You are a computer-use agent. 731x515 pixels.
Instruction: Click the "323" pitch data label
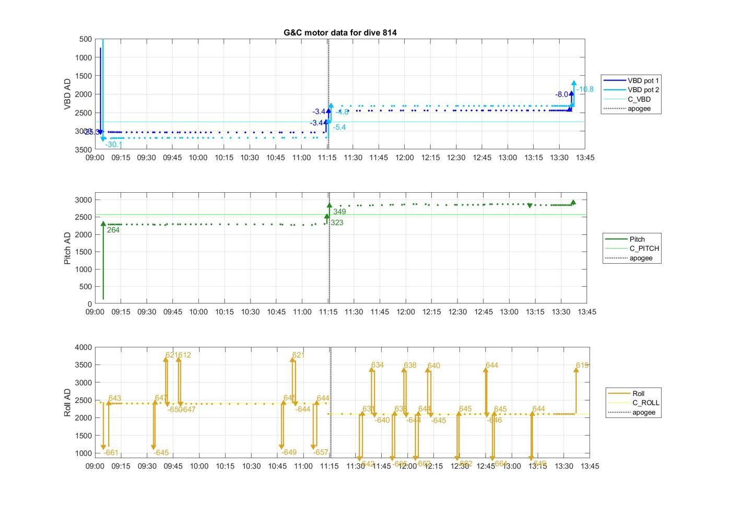[x=337, y=223]
